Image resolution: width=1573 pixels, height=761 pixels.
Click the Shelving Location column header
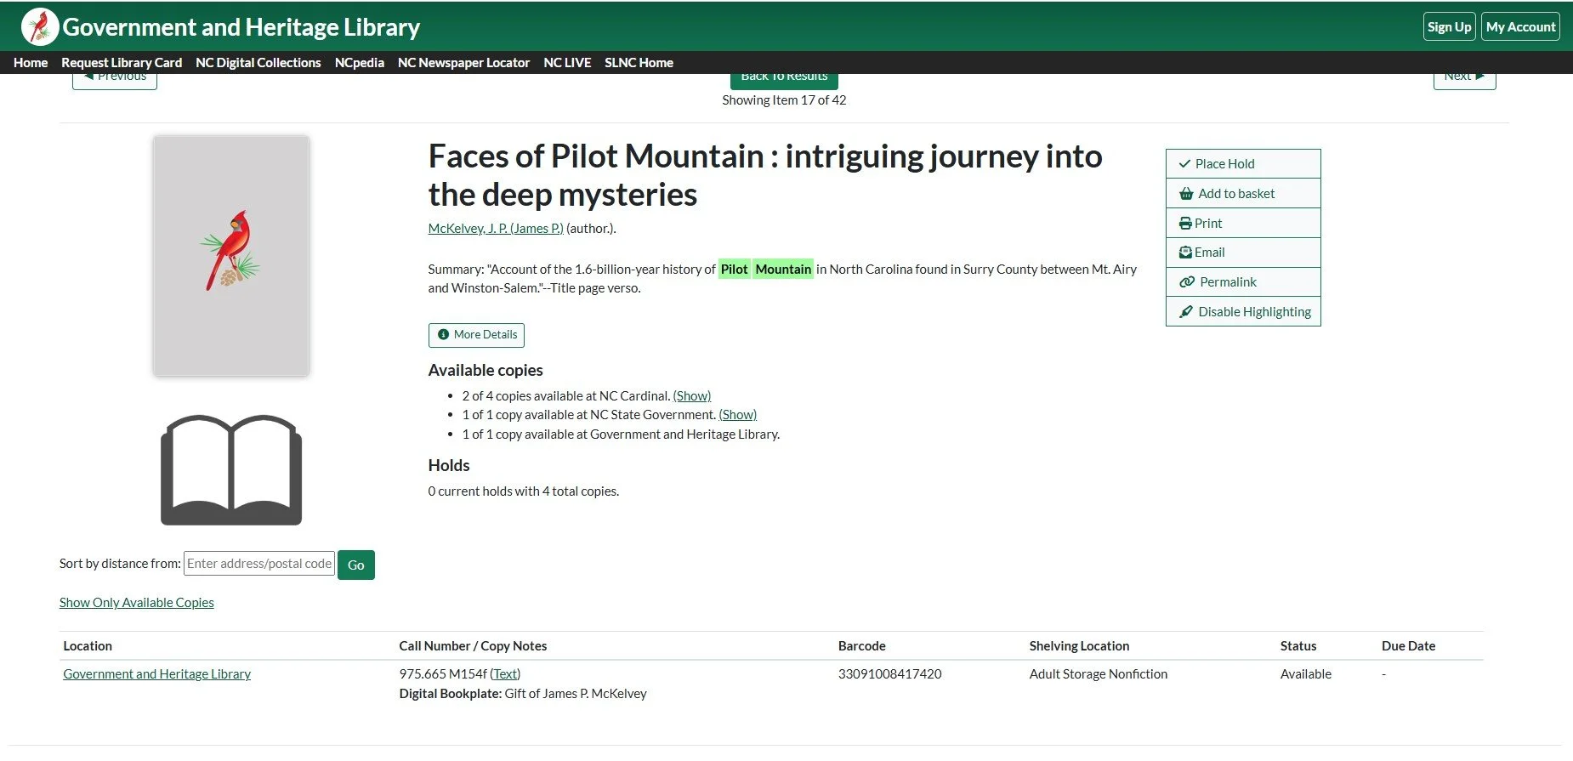pyautogui.click(x=1080, y=646)
